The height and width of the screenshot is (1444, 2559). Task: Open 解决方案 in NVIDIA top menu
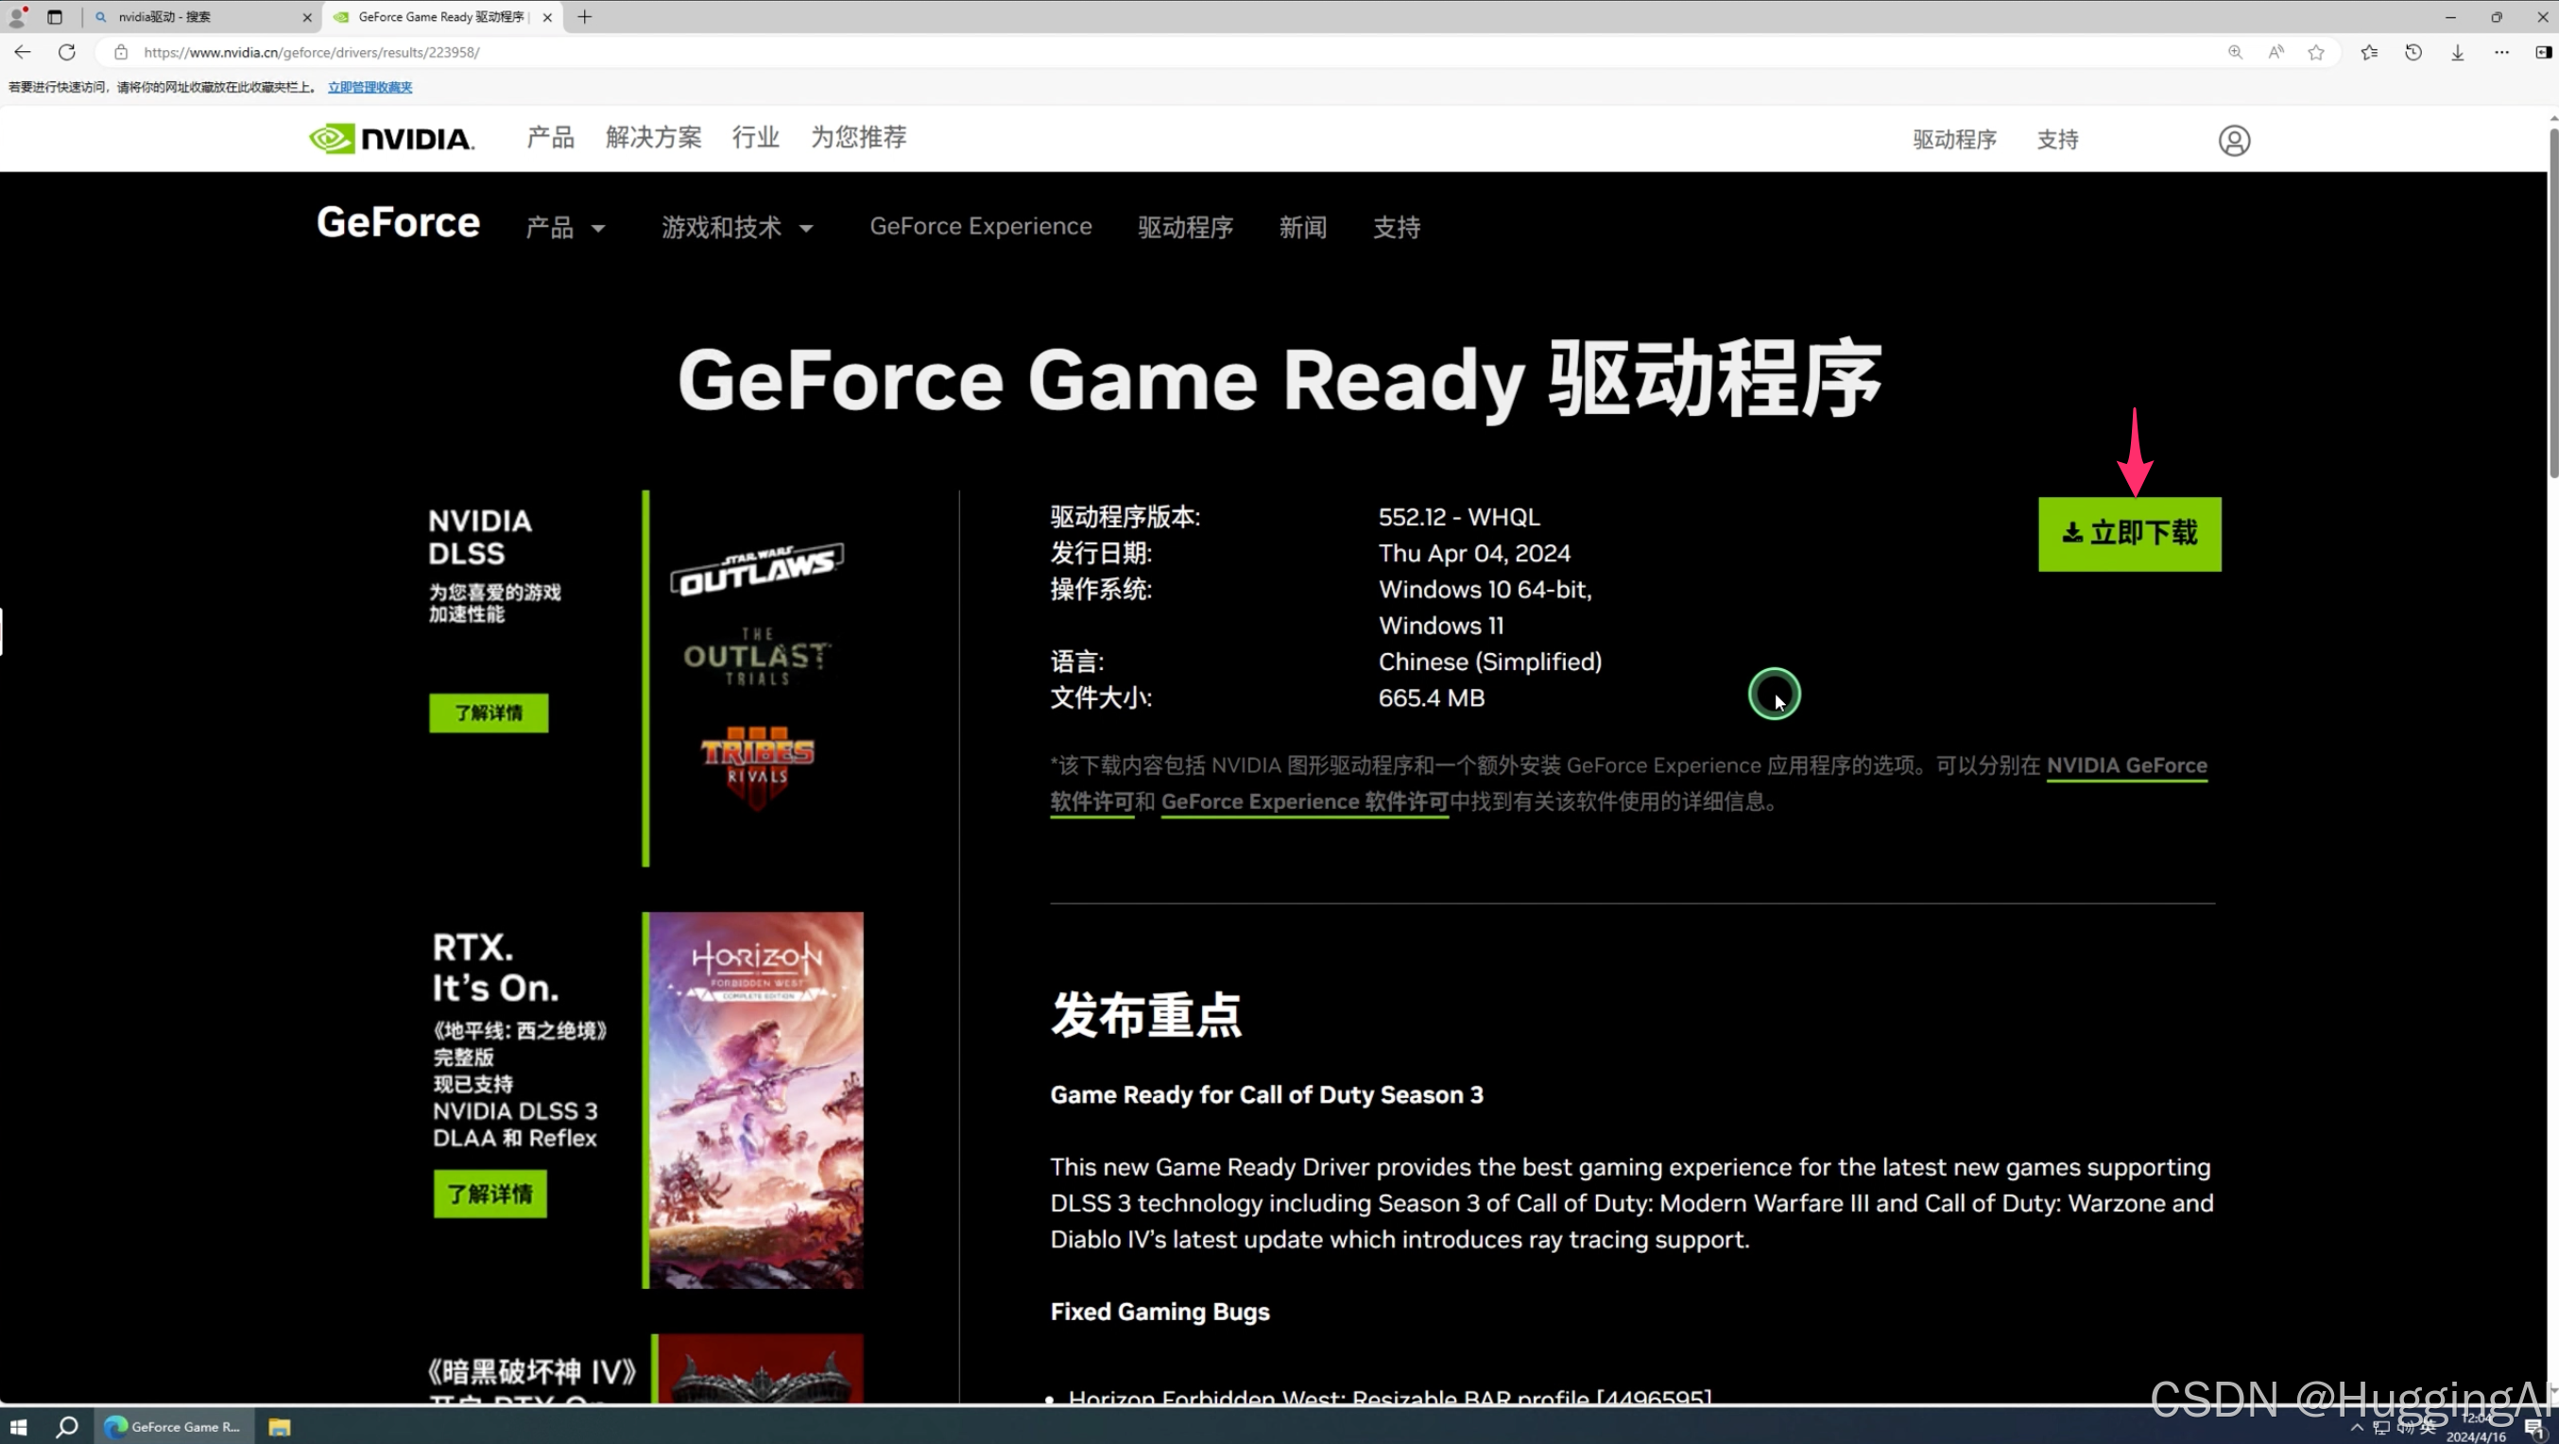(x=653, y=137)
